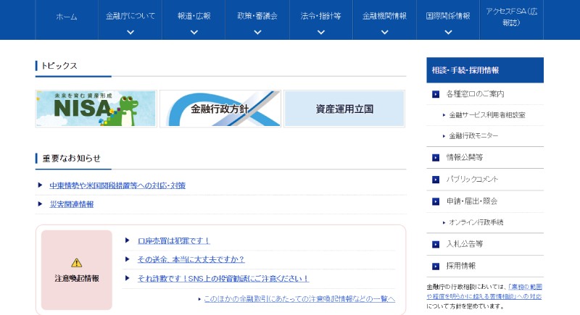This screenshot has width=580, height=315.
Task: Click square arrow icon beside 入札公告等
Action: 436,245
